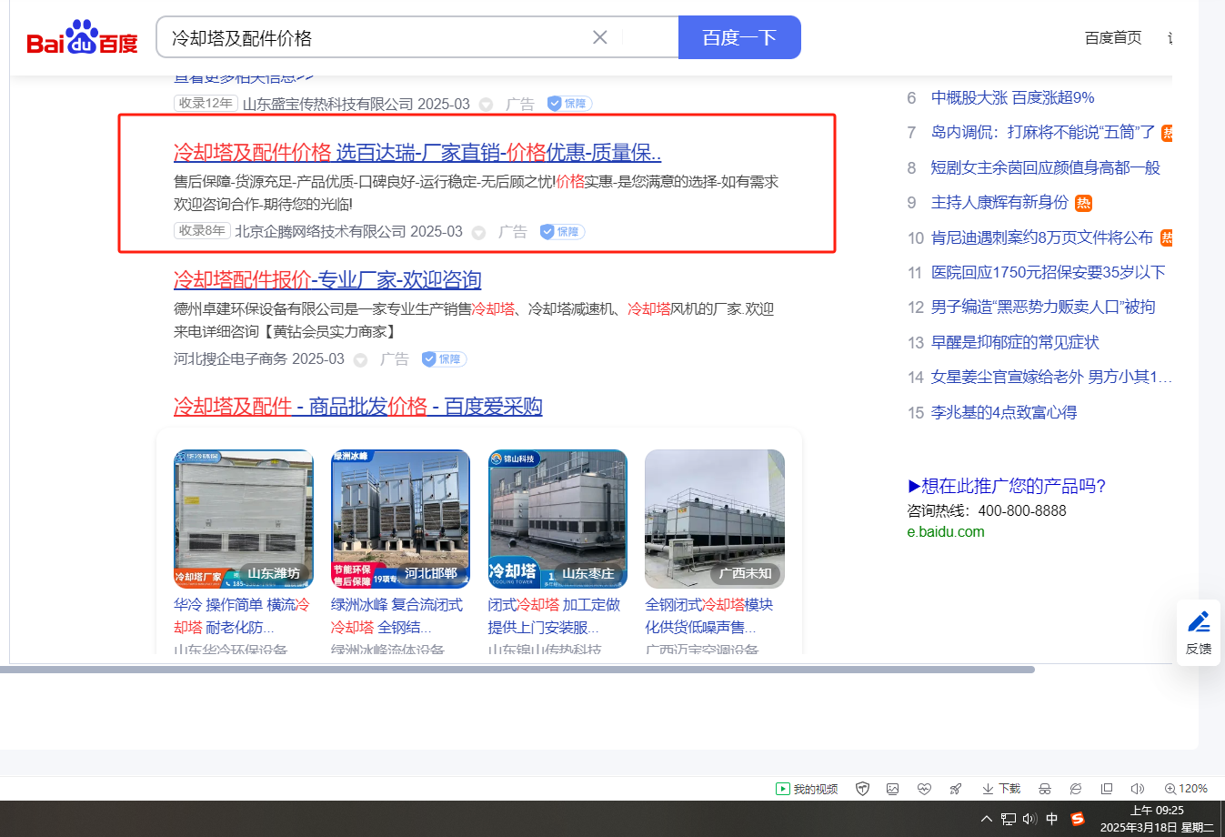The image size is (1225, 837).
Task: Open the 闭式冷却塔 加工定做 product title
Action: pos(554,616)
